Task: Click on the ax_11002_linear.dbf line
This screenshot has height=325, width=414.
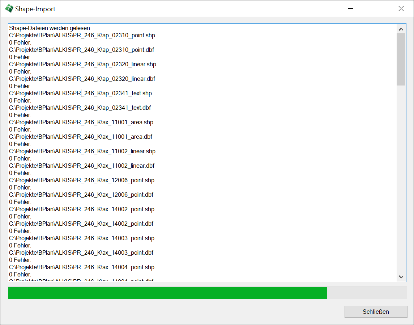Action: tap(82, 166)
